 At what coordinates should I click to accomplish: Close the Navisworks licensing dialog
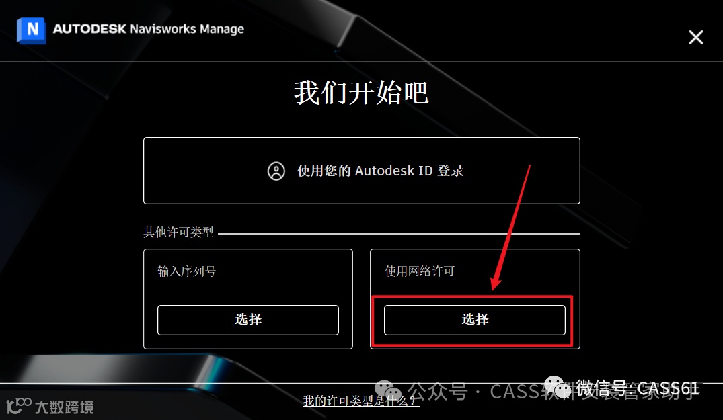click(x=696, y=38)
